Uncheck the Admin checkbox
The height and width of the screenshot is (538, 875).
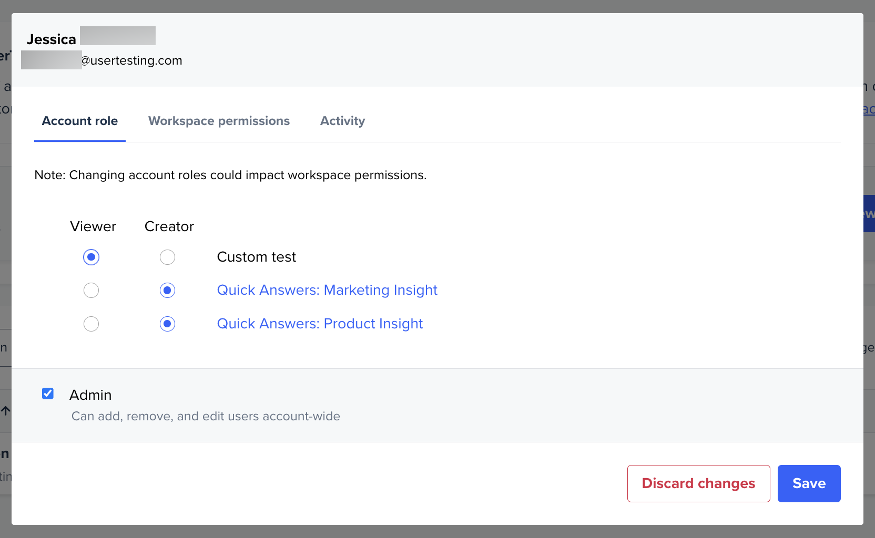(48, 394)
